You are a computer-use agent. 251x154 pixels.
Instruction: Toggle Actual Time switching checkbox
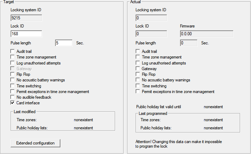click(x=138, y=86)
